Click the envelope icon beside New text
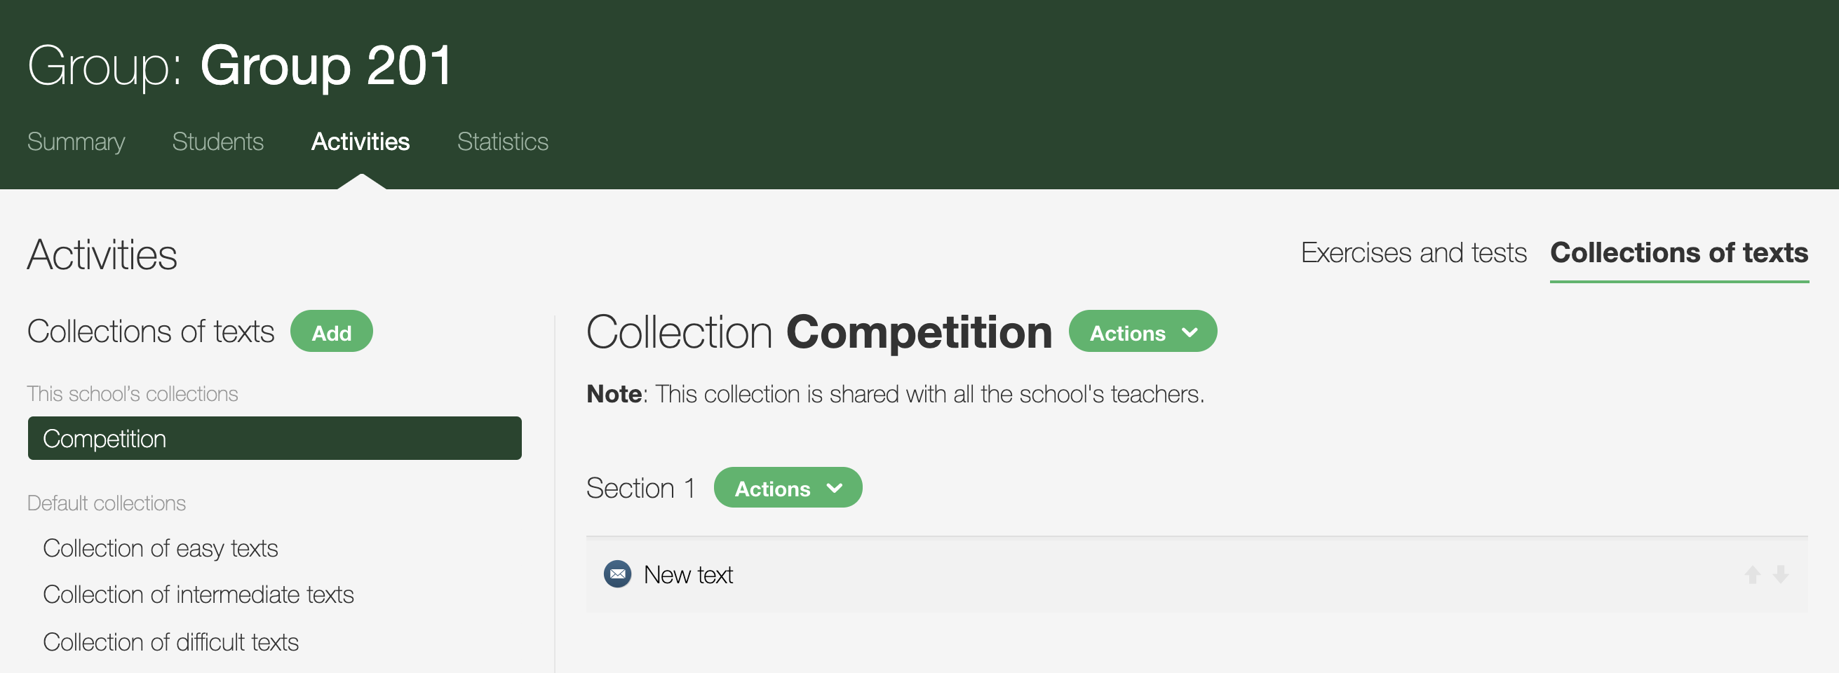 pyautogui.click(x=618, y=575)
